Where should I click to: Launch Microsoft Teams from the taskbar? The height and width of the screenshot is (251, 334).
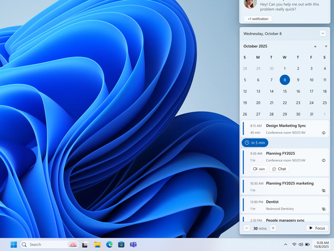pos(133,244)
